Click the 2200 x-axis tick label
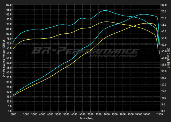 (x=13, y=114)
